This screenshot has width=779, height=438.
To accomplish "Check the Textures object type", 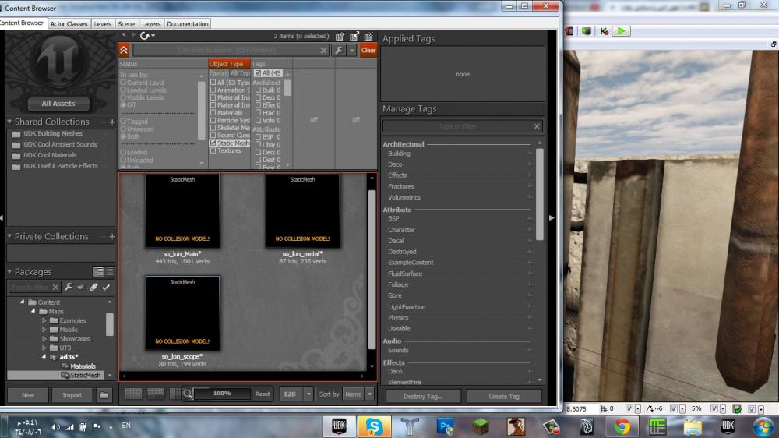I will (213, 150).
